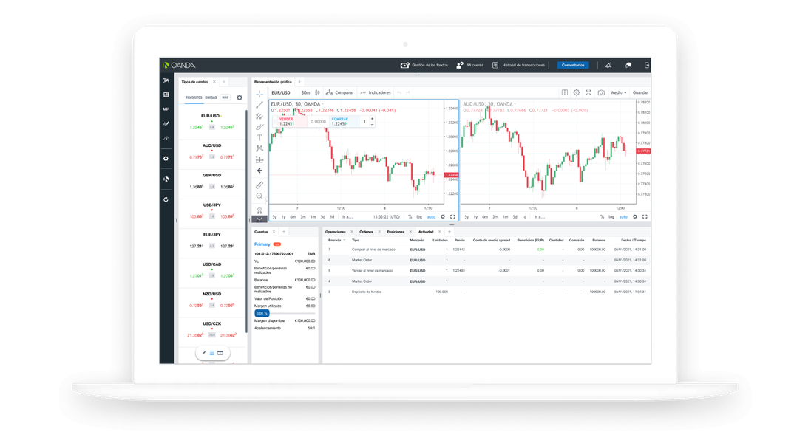Image resolution: width=811 pixels, height=443 pixels.
Task: Select the DIVISAS tab in rates panel
Action: [211, 97]
